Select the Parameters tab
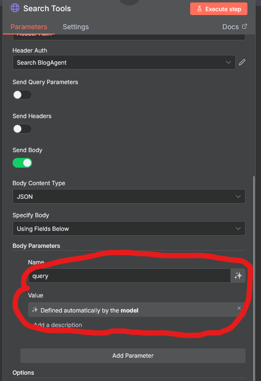This screenshot has height=381, width=261. click(x=29, y=27)
